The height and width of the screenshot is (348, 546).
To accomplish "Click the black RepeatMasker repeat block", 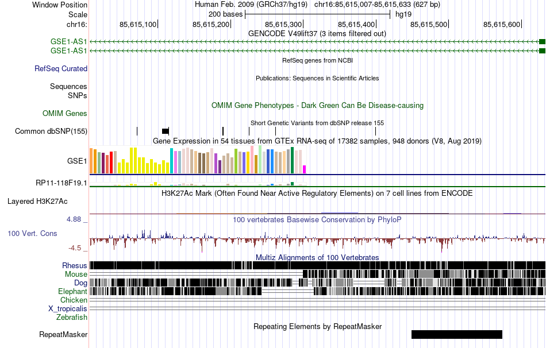I will 457,334.
